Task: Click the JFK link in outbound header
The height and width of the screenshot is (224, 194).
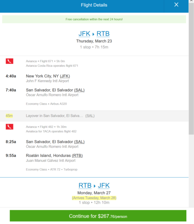Action: tap(84, 34)
